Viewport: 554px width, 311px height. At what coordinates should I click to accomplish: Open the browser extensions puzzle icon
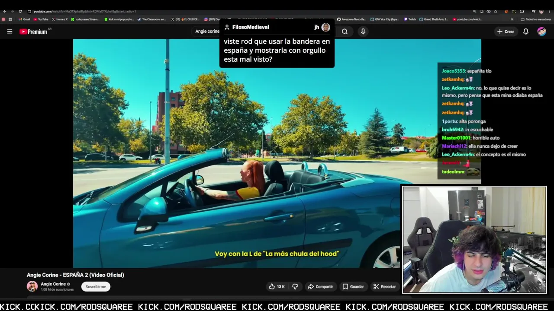click(522, 11)
